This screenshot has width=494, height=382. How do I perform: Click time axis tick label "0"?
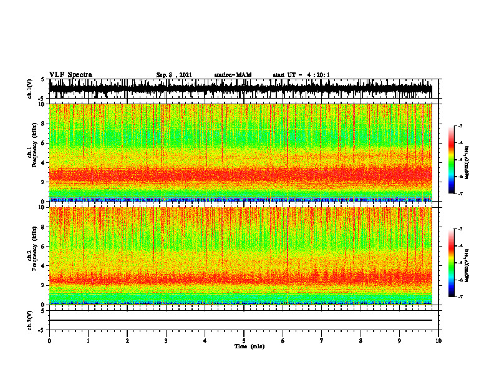(x=49, y=341)
